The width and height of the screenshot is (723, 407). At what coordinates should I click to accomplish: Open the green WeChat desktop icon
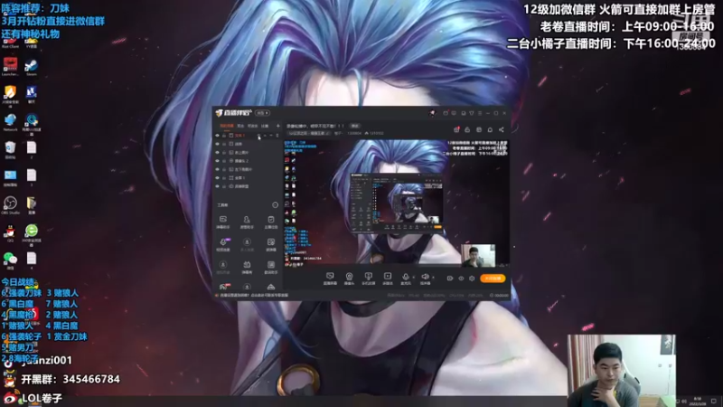coord(10,261)
